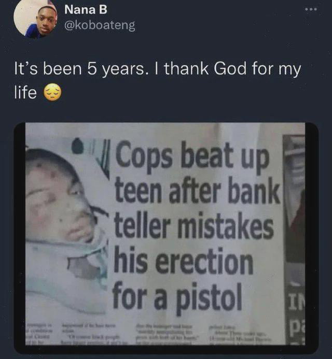Click the "Cops beat up" headline line

click(193, 159)
